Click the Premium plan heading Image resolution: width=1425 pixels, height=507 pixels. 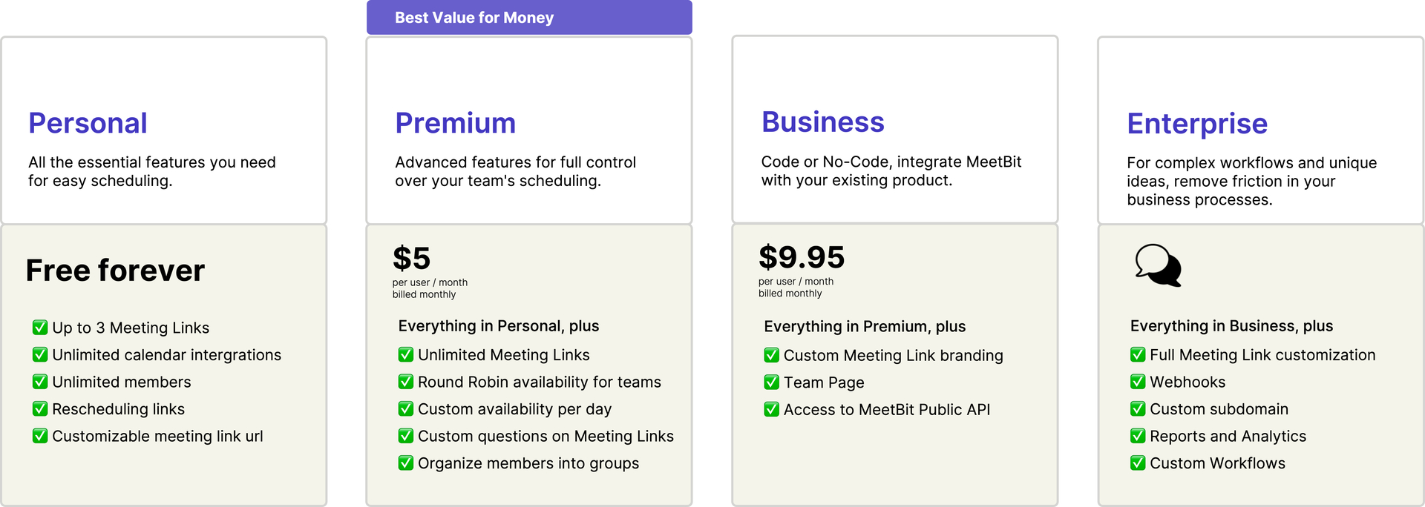(455, 123)
